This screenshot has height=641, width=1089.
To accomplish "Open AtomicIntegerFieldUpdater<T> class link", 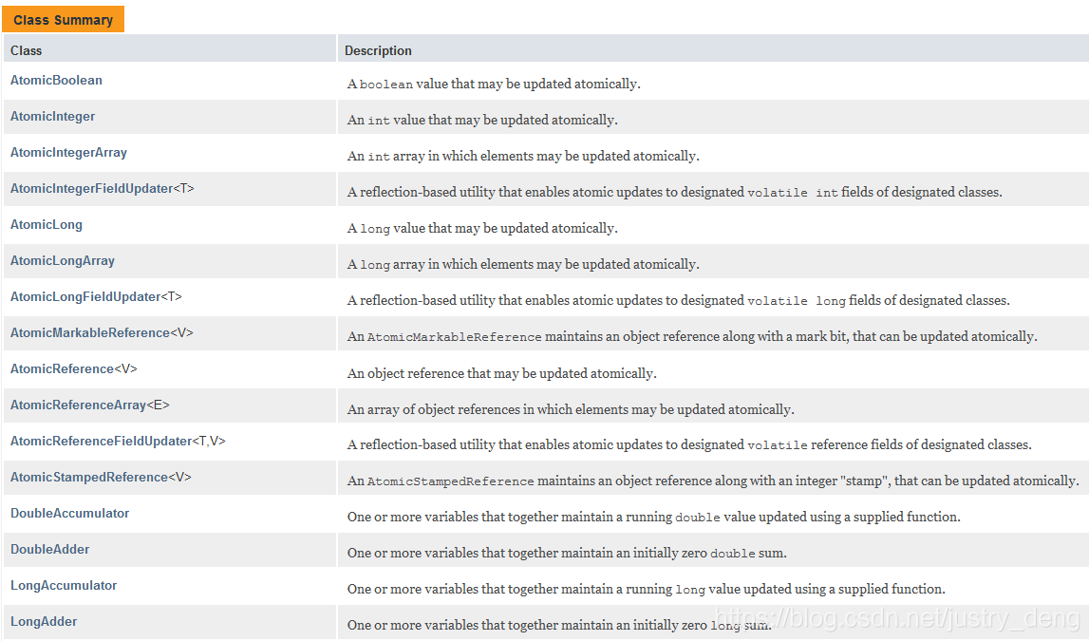I will [x=103, y=189].
